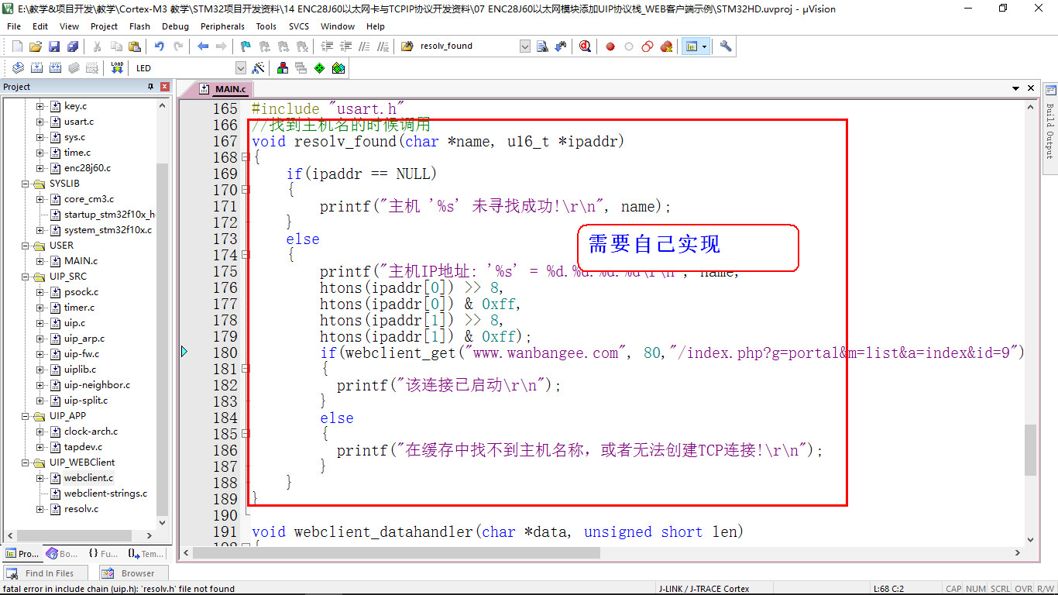Collapse the SYSLIB folder in tree
This screenshot has width=1058, height=595.
[x=26, y=184]
